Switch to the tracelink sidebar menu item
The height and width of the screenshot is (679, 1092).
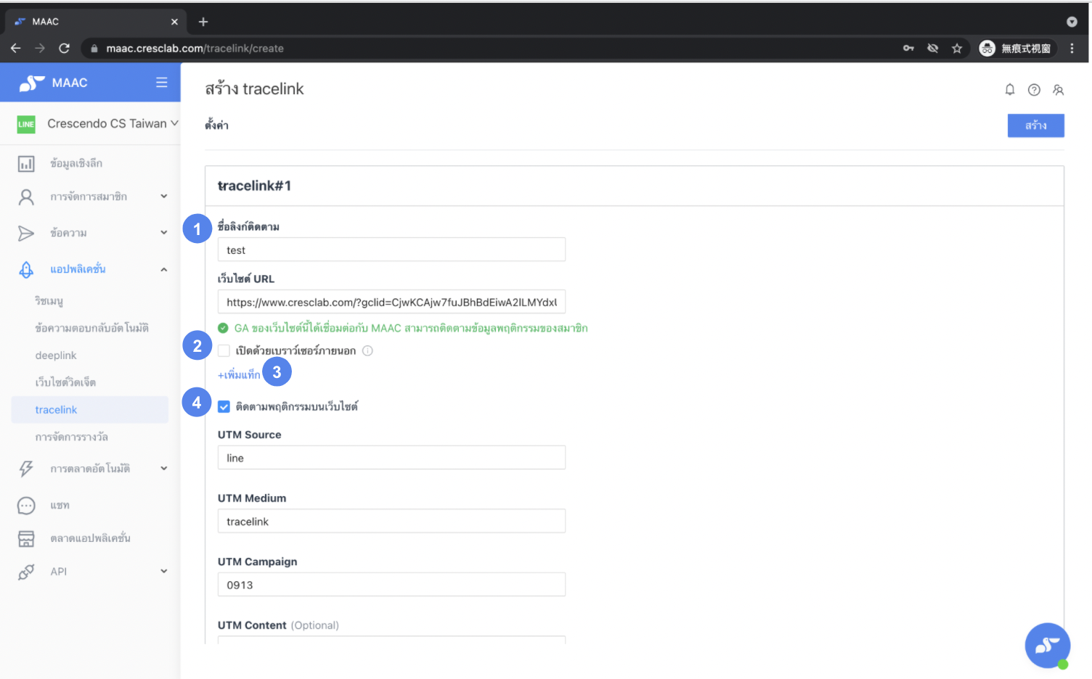(57, 409)
